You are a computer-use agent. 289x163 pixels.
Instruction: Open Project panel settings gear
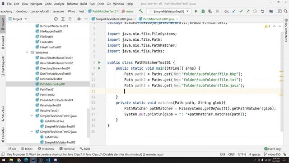(x=79, y=19)
